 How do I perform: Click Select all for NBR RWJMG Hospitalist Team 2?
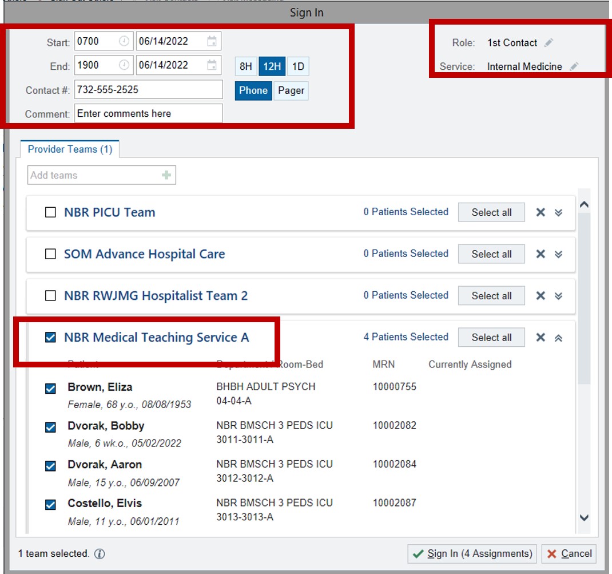click(x=491, y=295)
